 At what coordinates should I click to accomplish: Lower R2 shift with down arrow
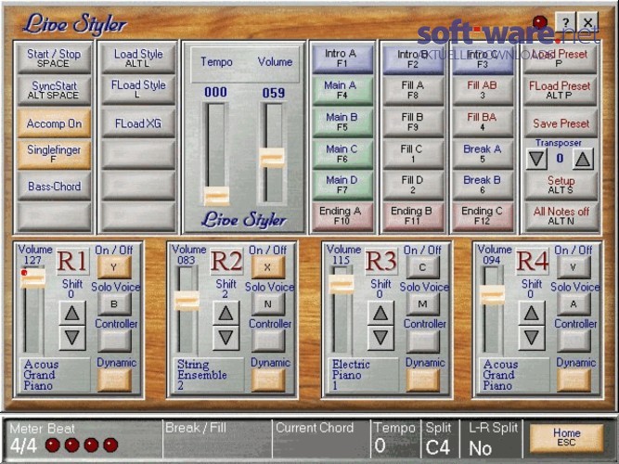(x=226, y=338)
